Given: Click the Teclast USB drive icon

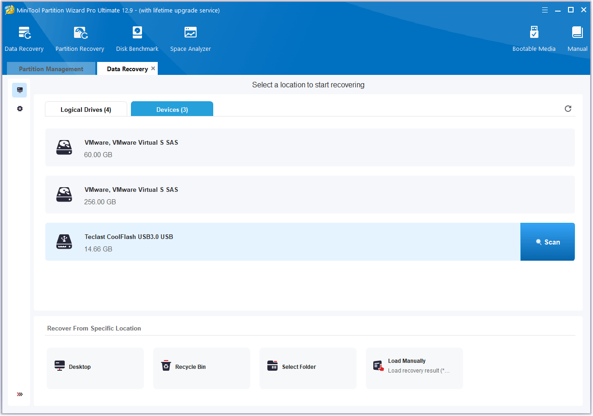Looking at the screenshot, I should pyautogui.click(x=64, y=242).
